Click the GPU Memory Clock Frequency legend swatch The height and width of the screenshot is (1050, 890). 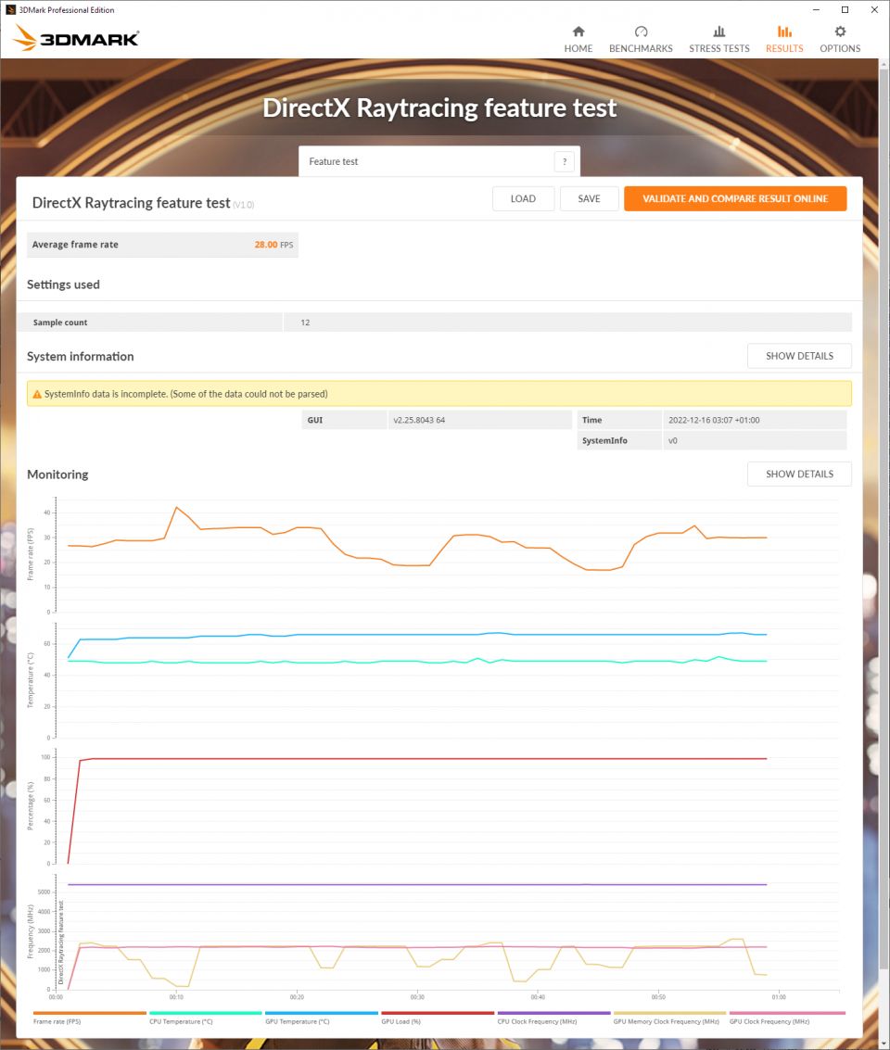pyautogui.click(x=669, y=1013)
